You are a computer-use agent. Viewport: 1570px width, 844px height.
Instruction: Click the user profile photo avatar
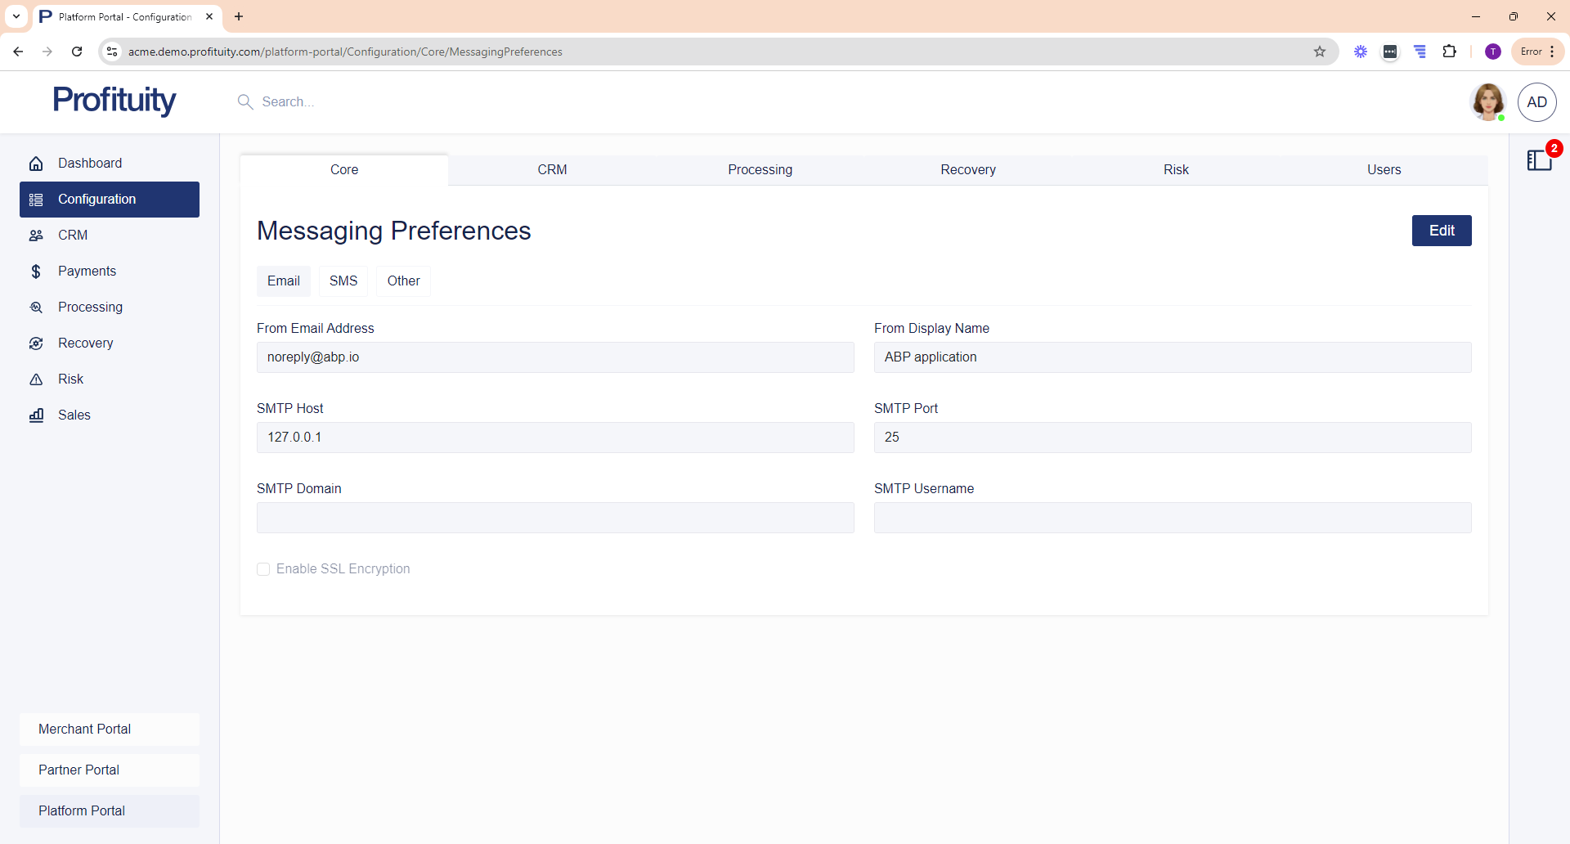click(x=1487, y=102)
